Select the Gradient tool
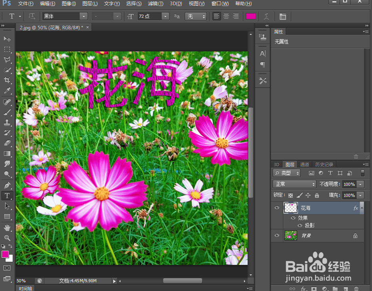This screenshot has width=372, height=291. [x=7, y=153]
